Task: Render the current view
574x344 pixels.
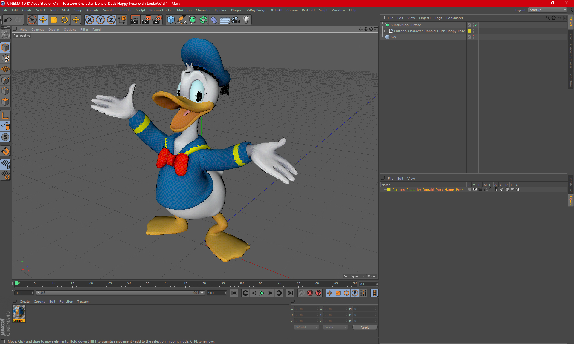Action: (x=135, y=20)
